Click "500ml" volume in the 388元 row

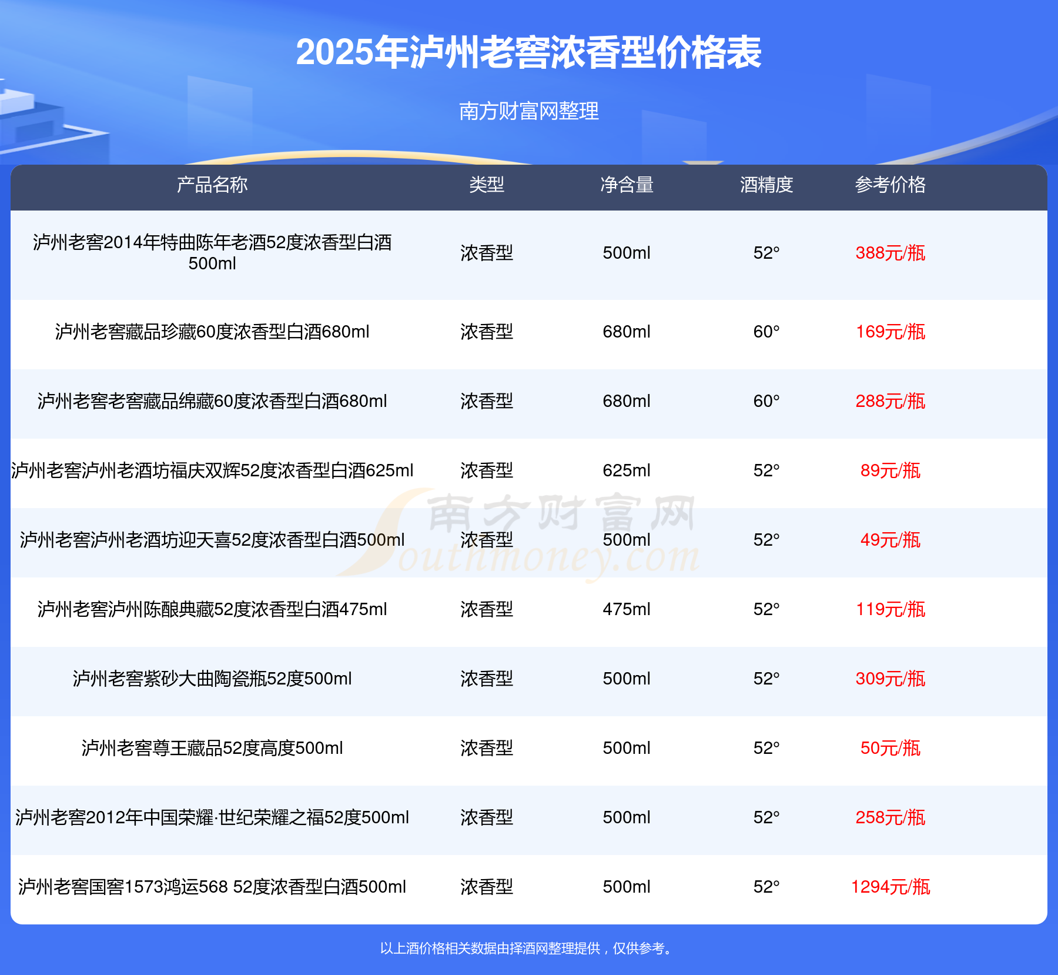[x=627, y=253]
